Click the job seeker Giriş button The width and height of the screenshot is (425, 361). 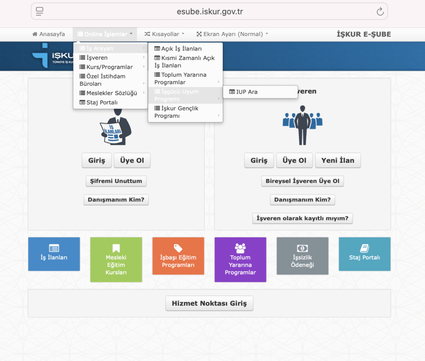pos(97,161)
